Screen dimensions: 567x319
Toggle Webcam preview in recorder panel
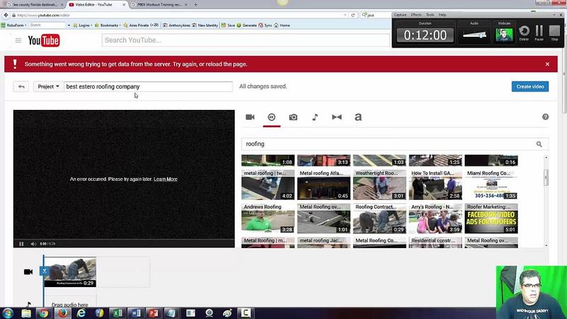pos(504,35)
